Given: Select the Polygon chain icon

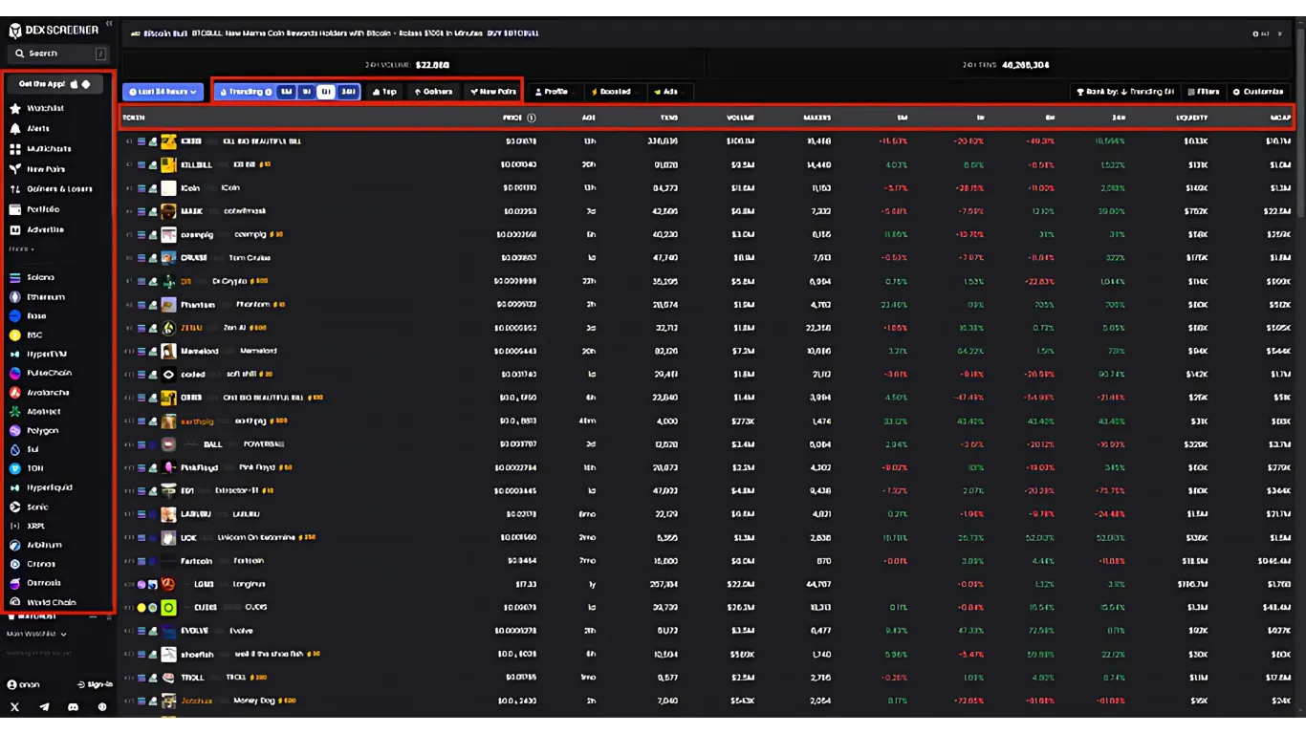Looking at the screenshot, I should (15, 431).
